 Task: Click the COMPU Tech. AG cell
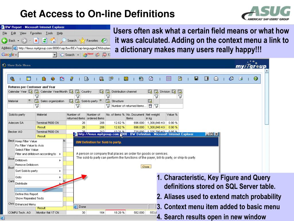pyautogui.click(x=21, y=213)
